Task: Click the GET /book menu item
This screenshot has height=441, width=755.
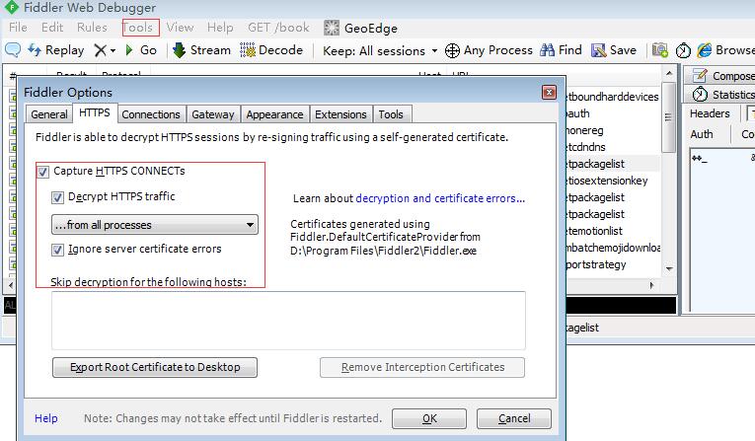Action: tap(278, 28)
